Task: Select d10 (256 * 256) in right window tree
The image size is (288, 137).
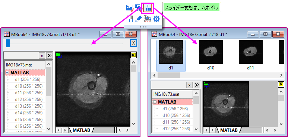Action: point(176,115)
